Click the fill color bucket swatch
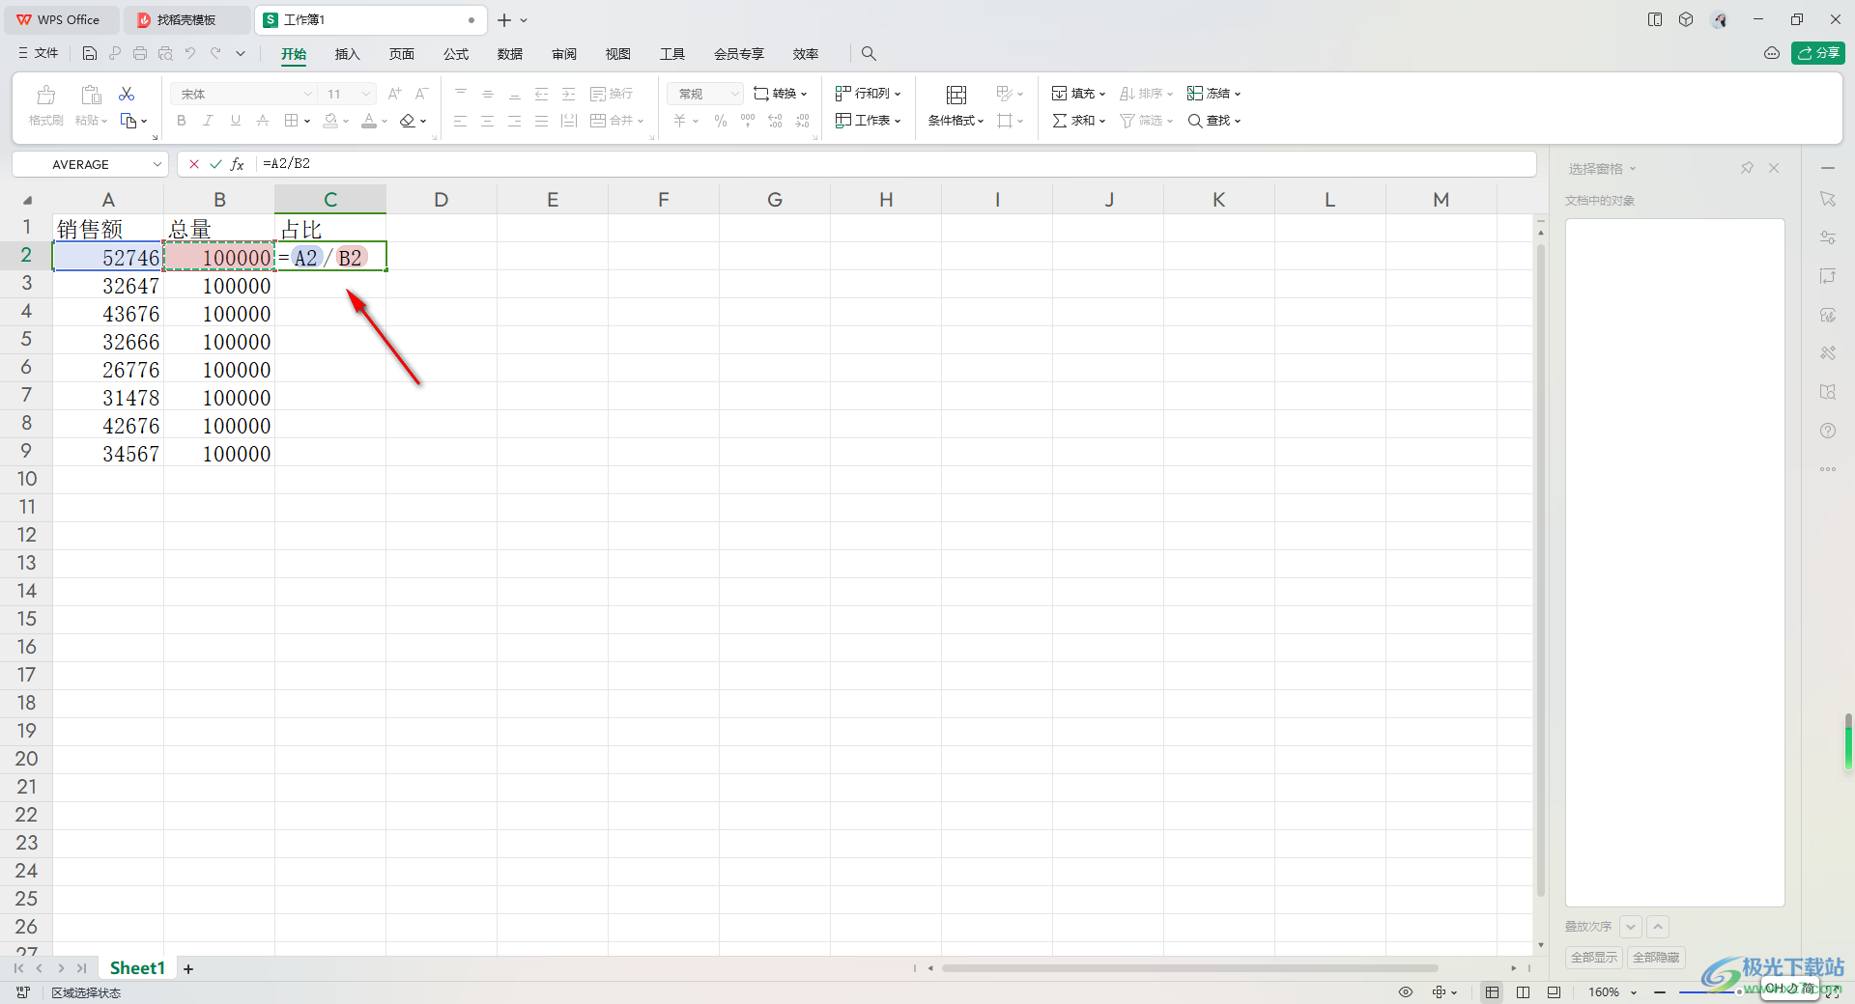Viewport: 1855px width, 1004px height. (330, 121)
